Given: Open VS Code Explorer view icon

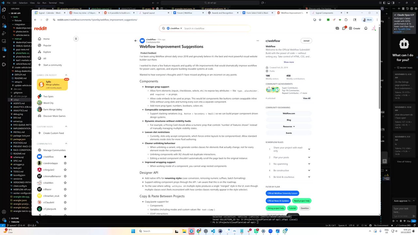Looking at the screenshot, I should (x=4, y=9).
